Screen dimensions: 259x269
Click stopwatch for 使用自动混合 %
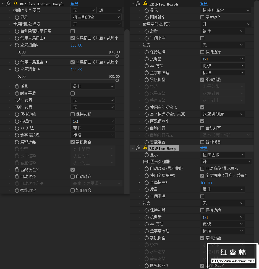pos(146,107)
